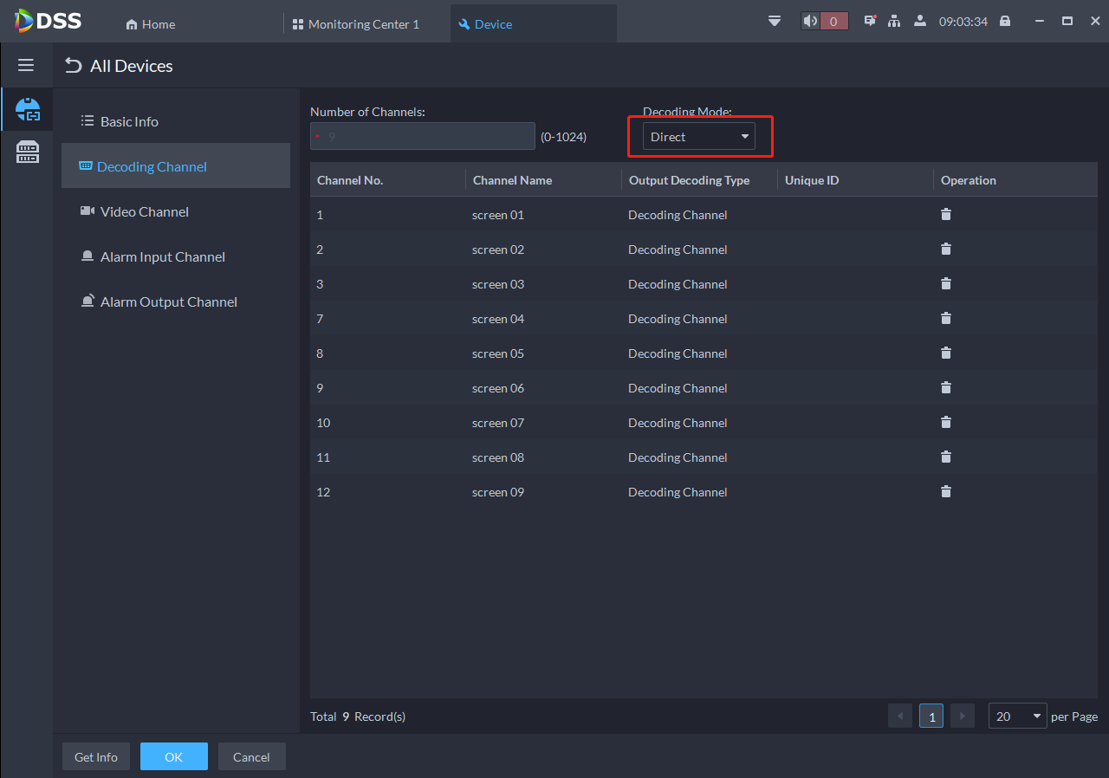This screenshot has width=1109, height=778.
Task: Select the screen 09 channel name
Action: click(498, 492)
